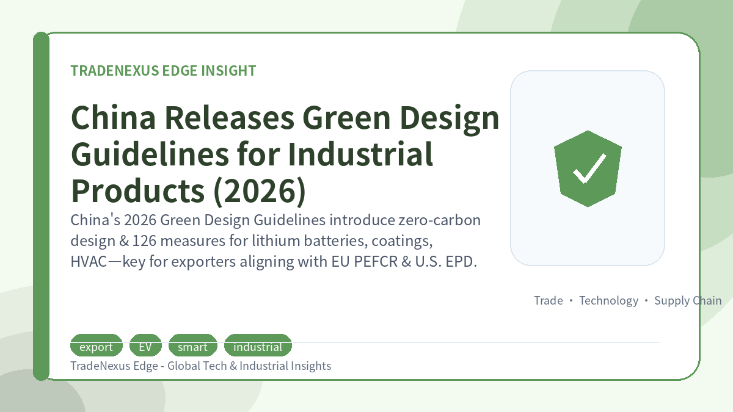Select the 'export' tag pill

(97, 345)
